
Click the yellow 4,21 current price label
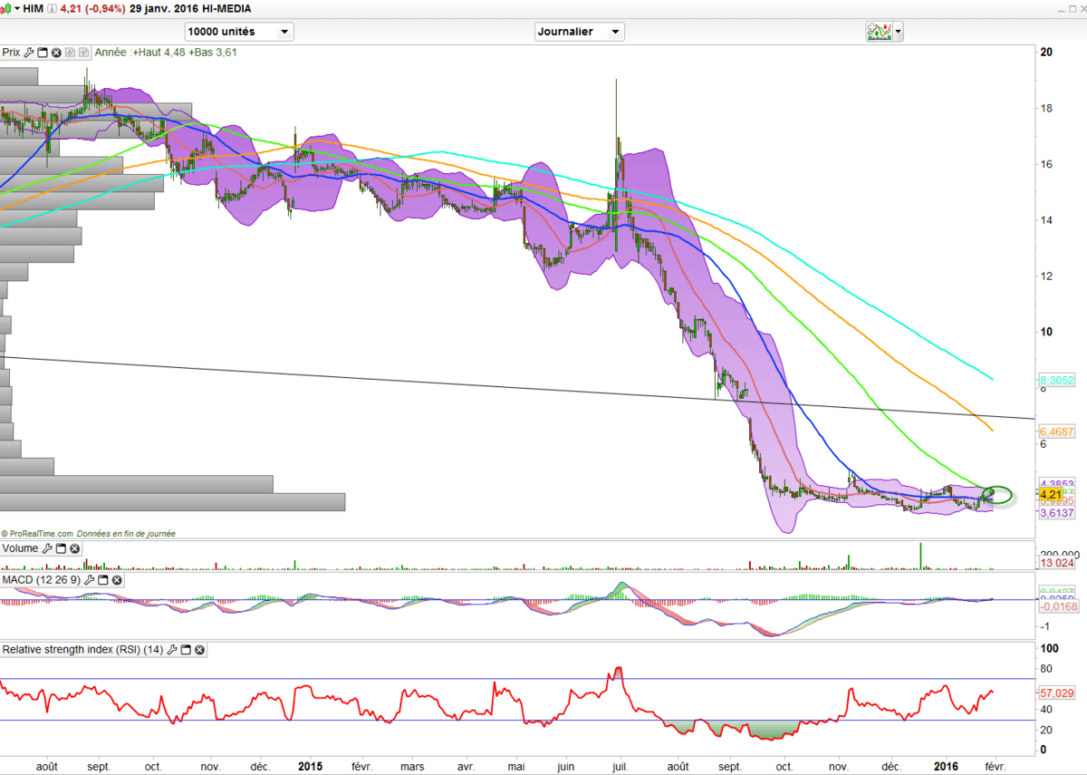(x=1050, y=495)
